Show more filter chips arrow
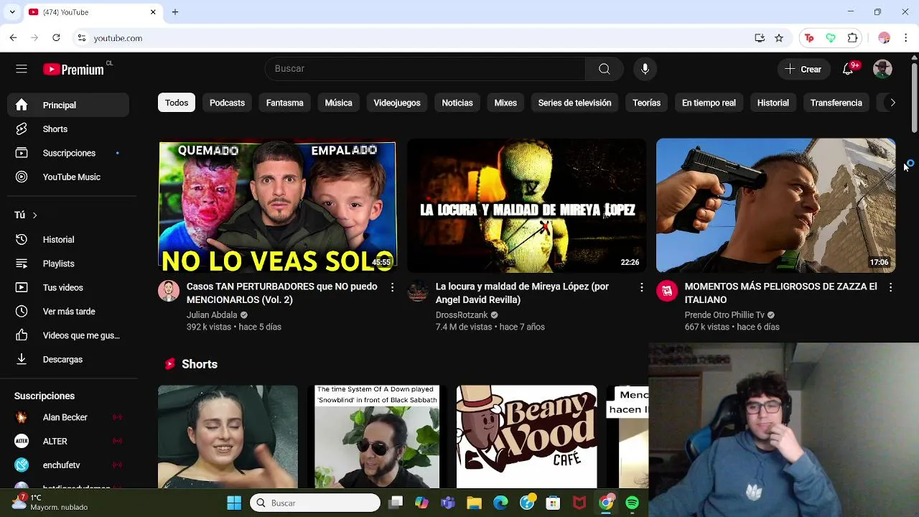Screen dimensions: 919x517 point(892,103)
